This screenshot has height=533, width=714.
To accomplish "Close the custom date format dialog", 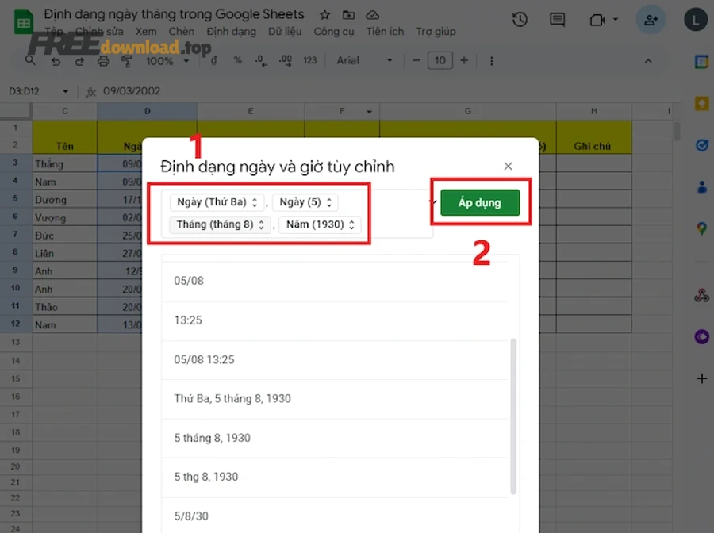I will pos(509,166).
